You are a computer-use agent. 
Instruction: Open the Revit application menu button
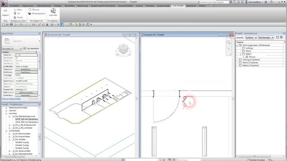click(x=4, y=3)
